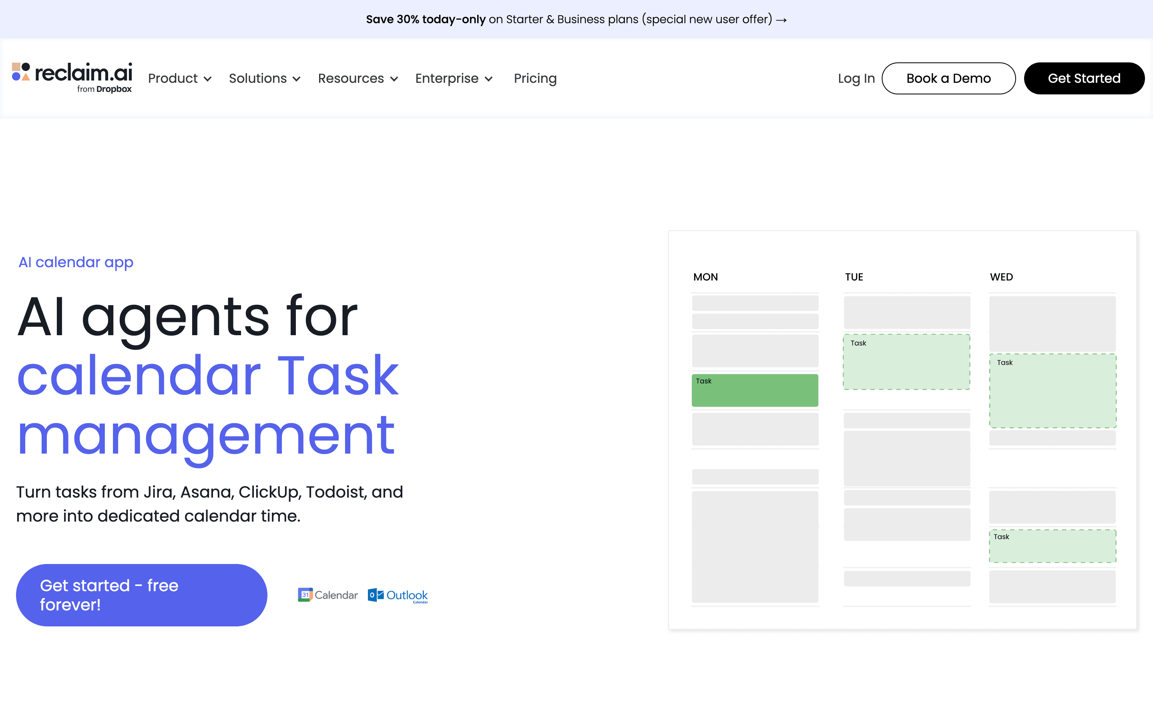The height and width of the screenshot is (720, 1153).
Task: Expand the Product menu chevron
Action: pyautogui.click(x=208, y=79)
